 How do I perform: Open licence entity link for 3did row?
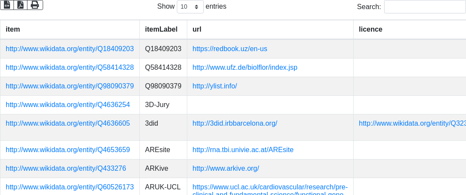click(412, 123)
